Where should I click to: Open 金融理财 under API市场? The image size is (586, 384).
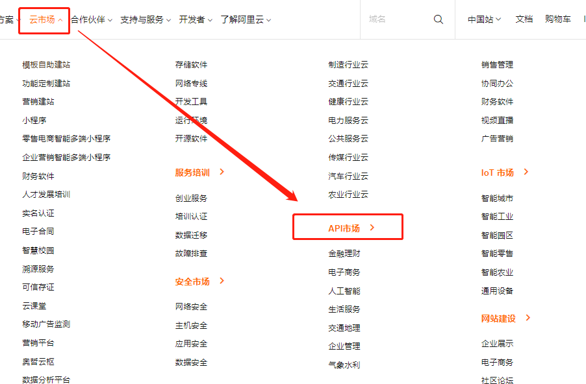pos(344,254)
